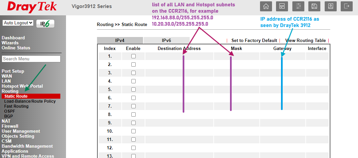Expand Hotspot Web Portal menu

point(22,86)
